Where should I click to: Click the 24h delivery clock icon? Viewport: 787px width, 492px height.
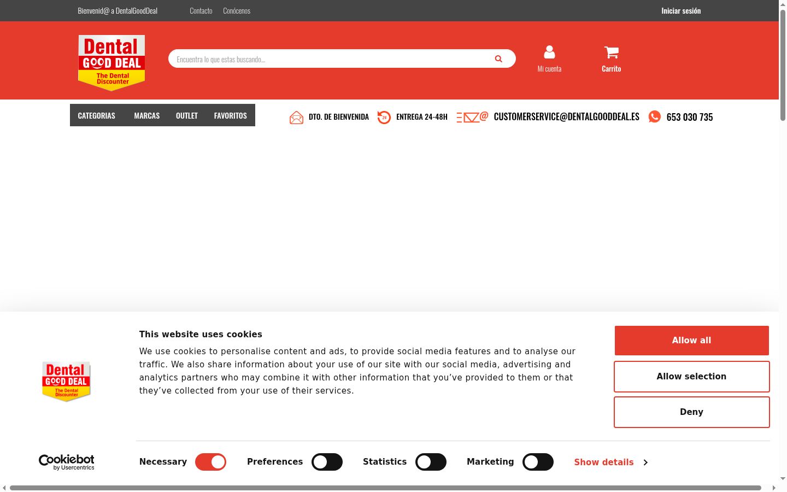point(384,117)
